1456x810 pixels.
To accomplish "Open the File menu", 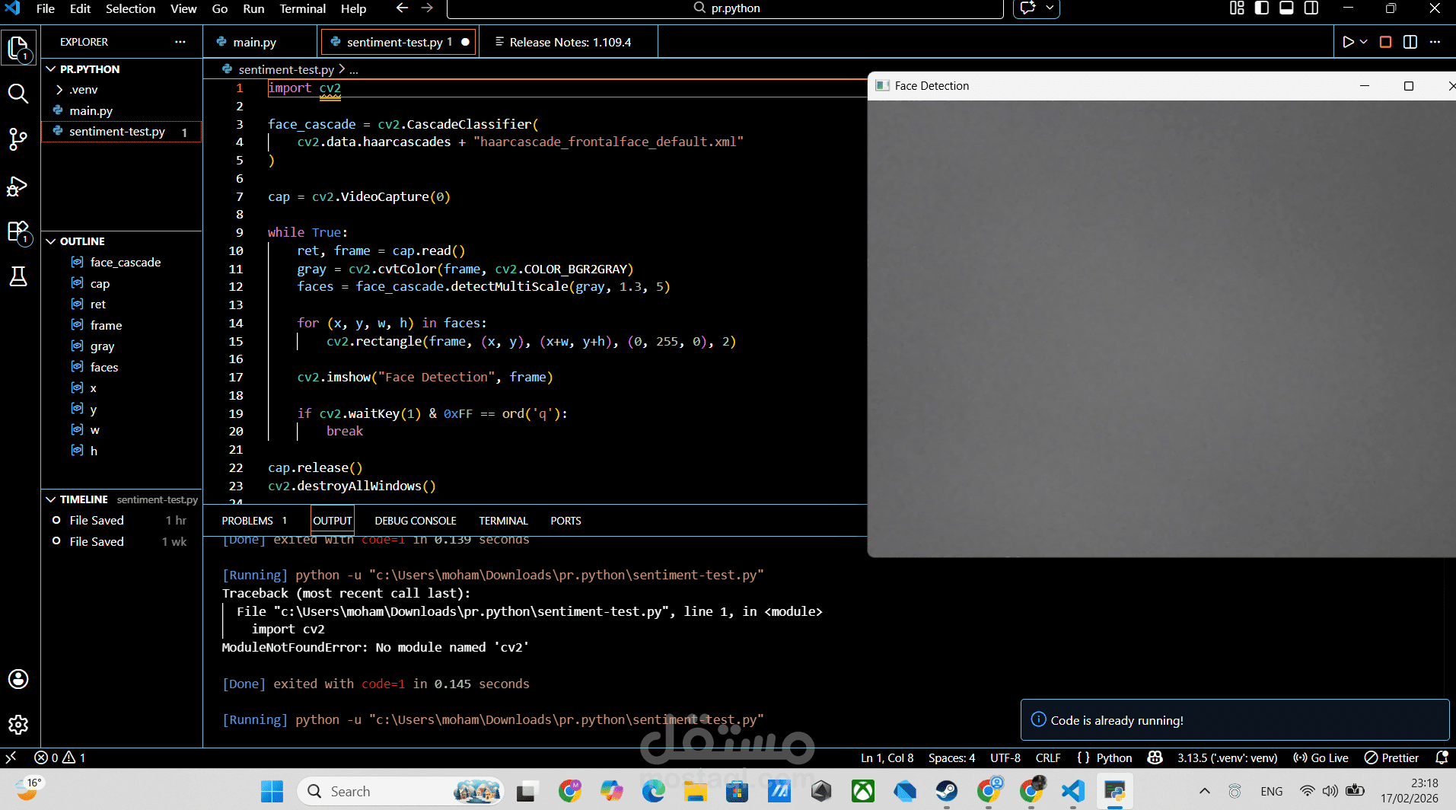I will click(x=46, y=8).
